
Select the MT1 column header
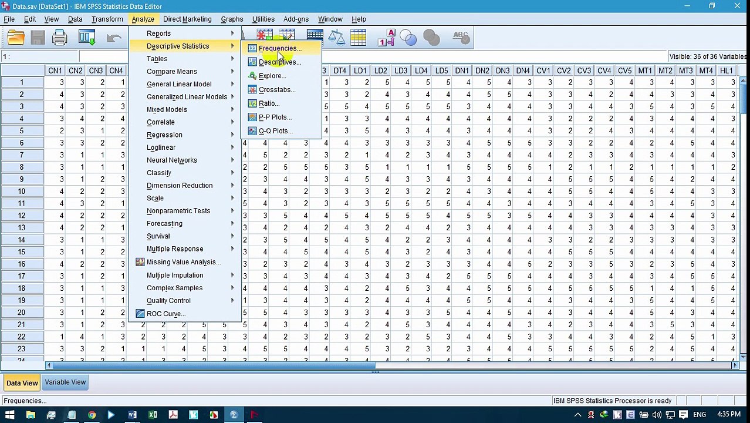(x=644, y=70)
